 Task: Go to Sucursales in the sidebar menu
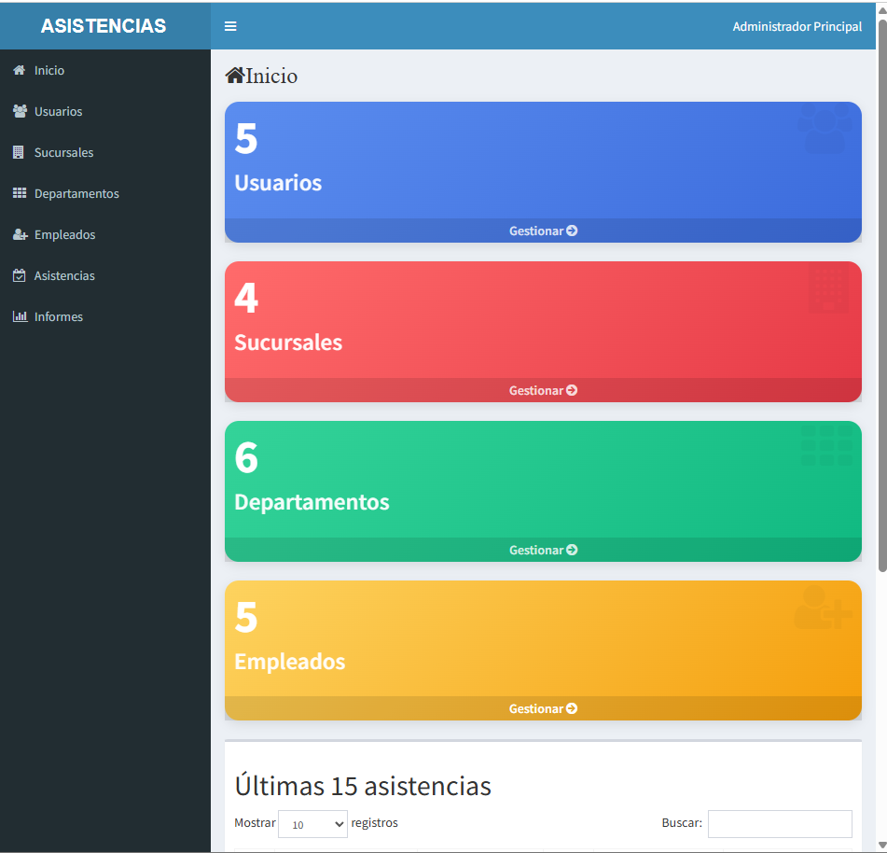(x=63, y=152)
